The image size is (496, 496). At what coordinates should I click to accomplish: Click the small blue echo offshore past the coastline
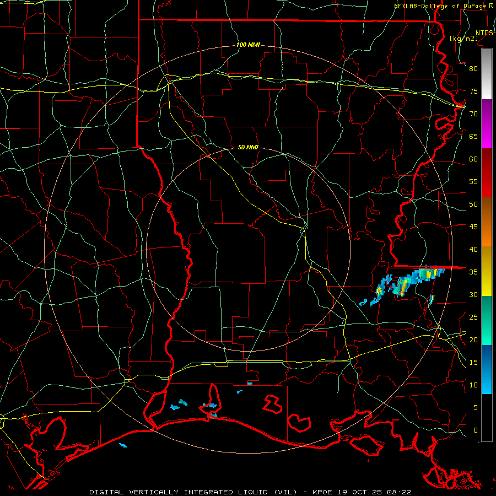(x=123, y=445)
